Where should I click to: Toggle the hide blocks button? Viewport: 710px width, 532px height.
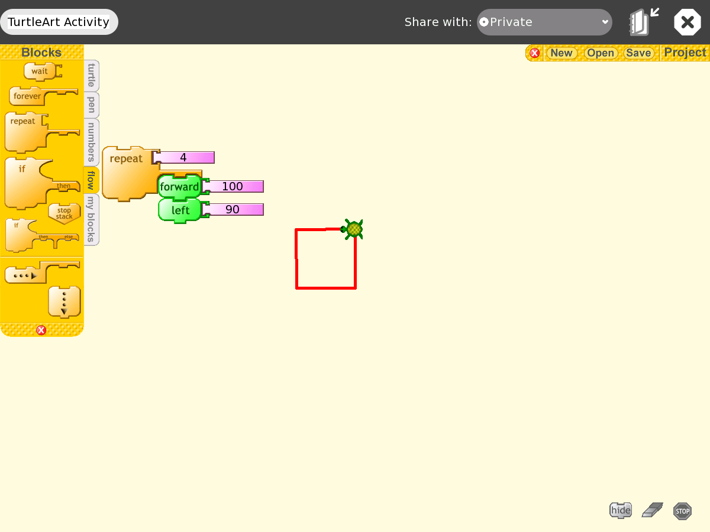[621, 510]
